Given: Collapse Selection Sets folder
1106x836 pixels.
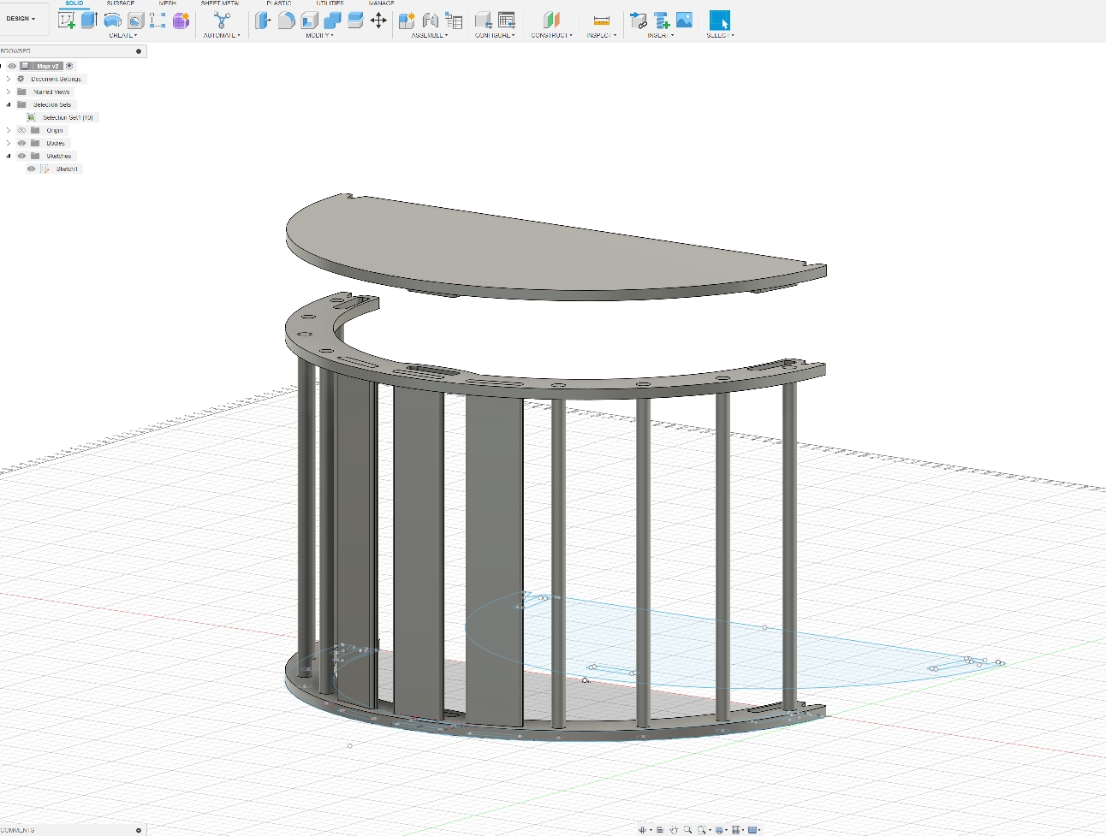Looking at the screenshot, I should point(9,104).
